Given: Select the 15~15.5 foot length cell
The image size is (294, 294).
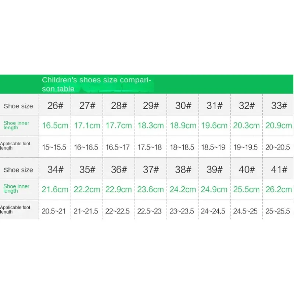Looking at the screenshot, I should 54,147.
